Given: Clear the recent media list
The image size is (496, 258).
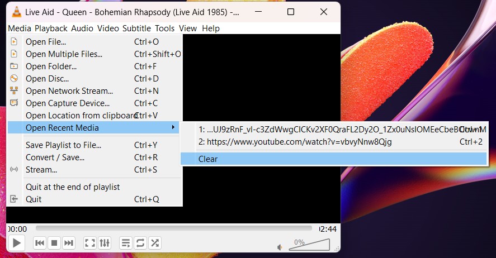Looking at the screenshot, I should click(x=334, y=159).
